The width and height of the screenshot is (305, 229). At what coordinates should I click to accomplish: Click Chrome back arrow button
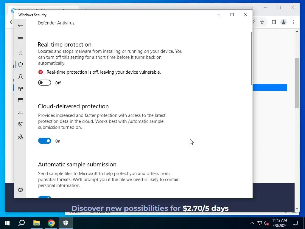click(x=12, y=22)
